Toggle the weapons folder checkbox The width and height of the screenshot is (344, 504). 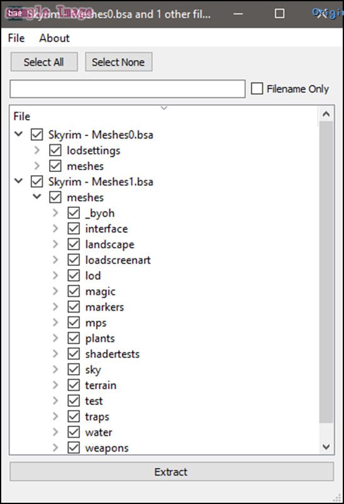tap(74, 448)
